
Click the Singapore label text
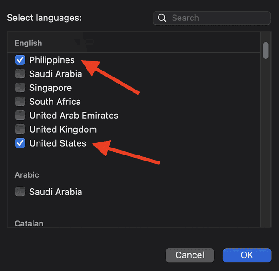tap(50, 88)
